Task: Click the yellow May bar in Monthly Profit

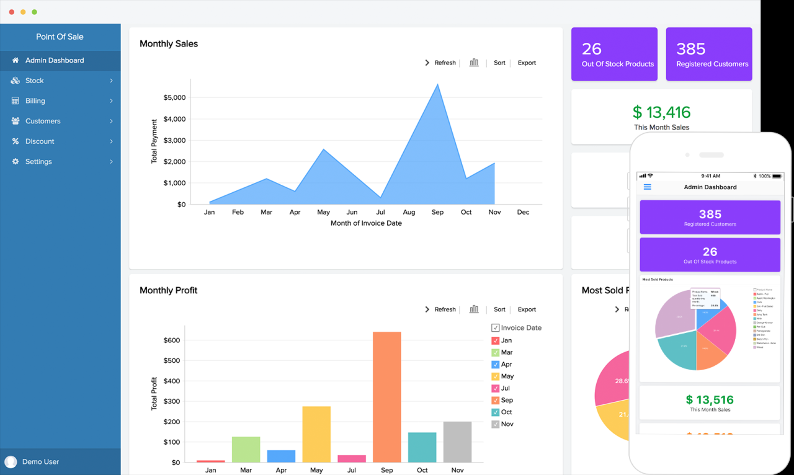Action: (x=316, y=434)
